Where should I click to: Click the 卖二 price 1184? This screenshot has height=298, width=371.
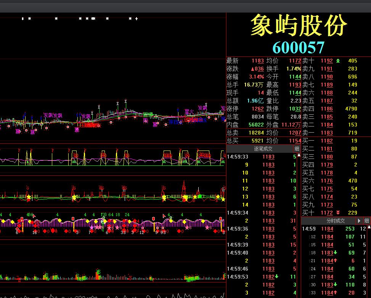(327, 125)
